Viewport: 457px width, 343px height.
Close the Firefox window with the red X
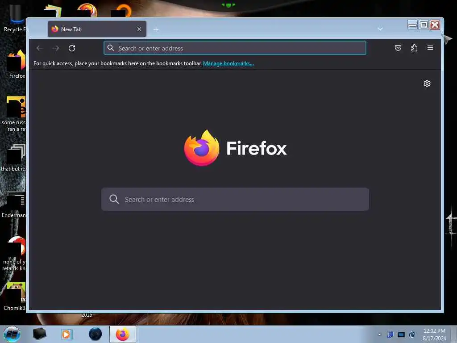click(x=435, y=25)
